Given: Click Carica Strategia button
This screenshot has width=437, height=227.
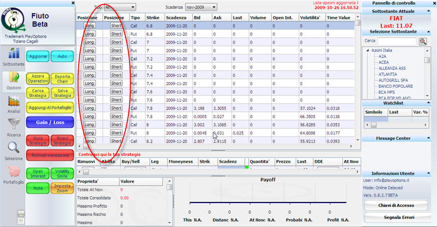Looking at the screenshot, I should [x=38, y=93].
